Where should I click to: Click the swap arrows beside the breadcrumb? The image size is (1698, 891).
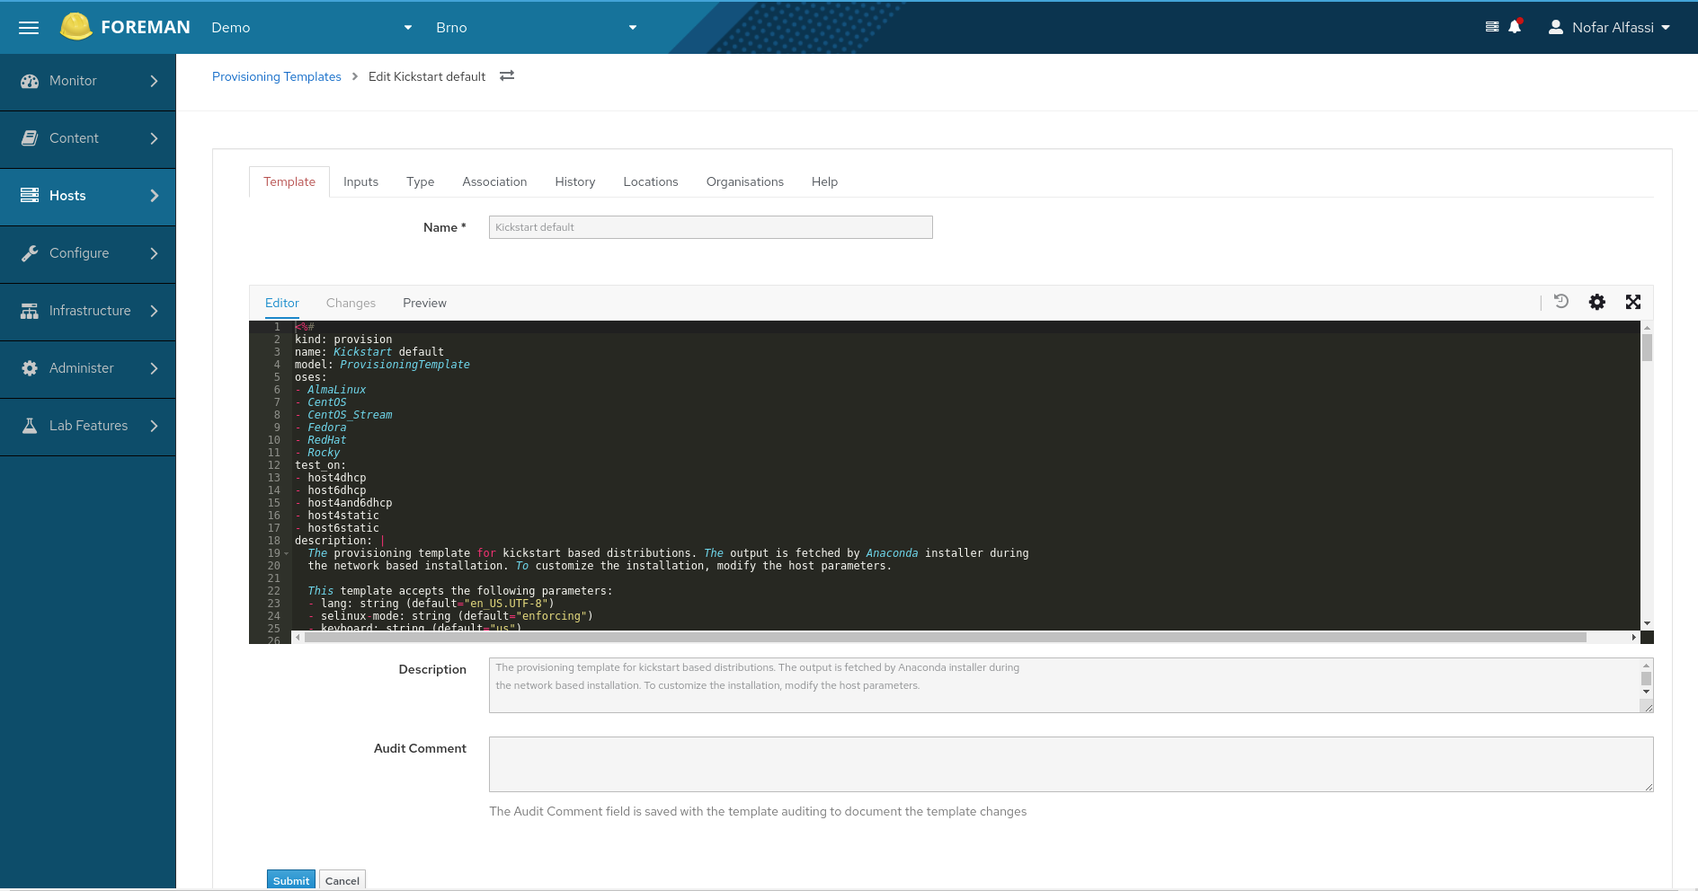pyautogui.click(x=507, y=76)
